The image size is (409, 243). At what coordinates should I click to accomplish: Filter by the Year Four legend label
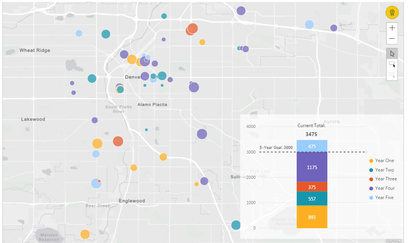(x=385, y=188)
